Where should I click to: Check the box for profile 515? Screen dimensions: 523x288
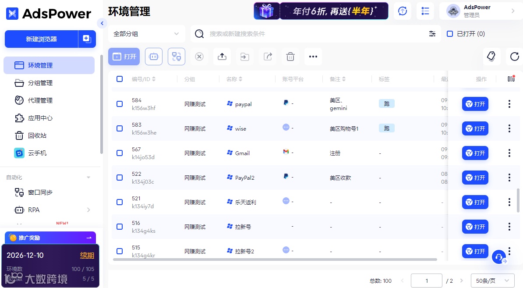click(x=120, y=251)
